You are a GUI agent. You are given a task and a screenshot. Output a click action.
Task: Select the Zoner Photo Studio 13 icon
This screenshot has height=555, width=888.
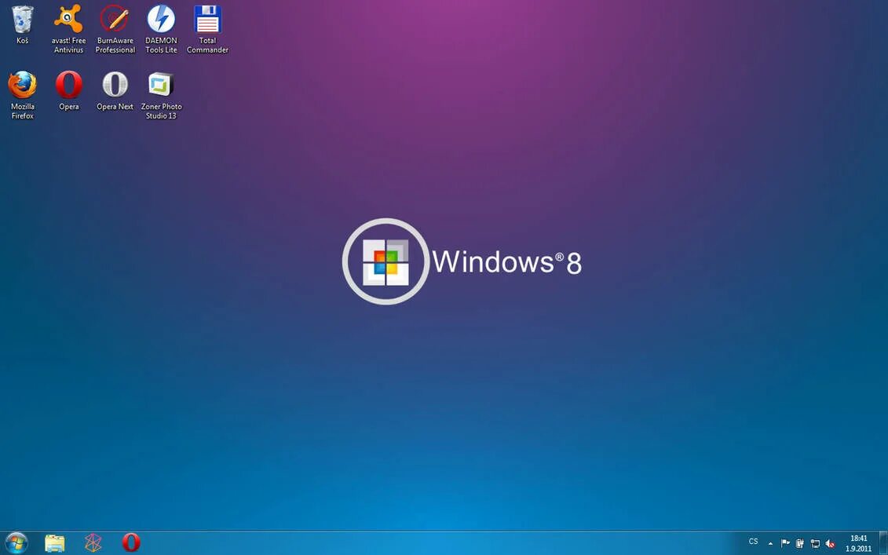tap(162, 95)
